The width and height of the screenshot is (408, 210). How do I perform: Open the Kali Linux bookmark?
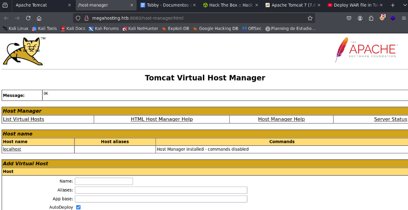click(15, 29)
